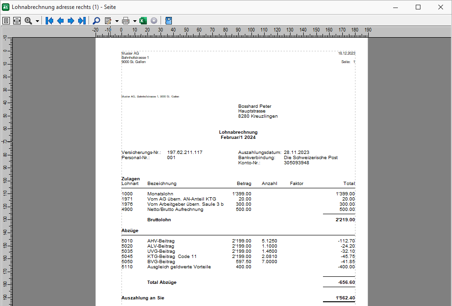Click the Lohnabrechnung title bar icon
The height and width of the screenshot is (306, 452).
[6, 7]
